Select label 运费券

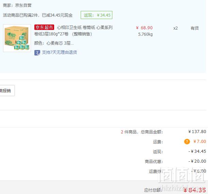pos(156,171)
